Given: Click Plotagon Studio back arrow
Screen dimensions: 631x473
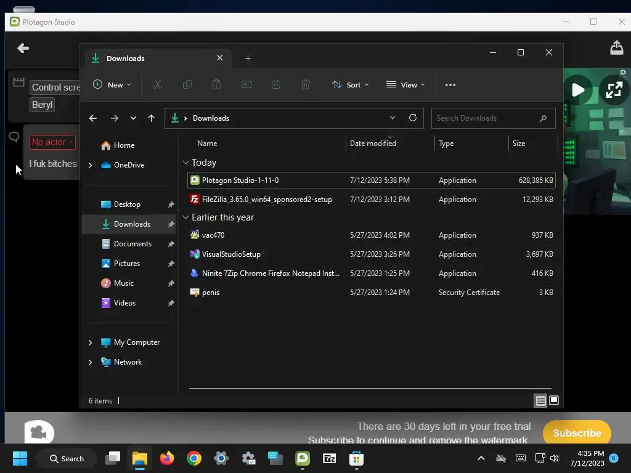Looking at the screenshot, I should [23, 48].
